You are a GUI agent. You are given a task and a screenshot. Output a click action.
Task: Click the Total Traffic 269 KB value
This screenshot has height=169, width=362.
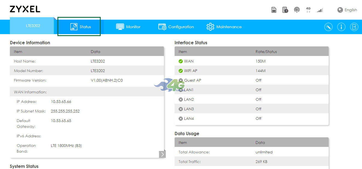click(261, 162)
